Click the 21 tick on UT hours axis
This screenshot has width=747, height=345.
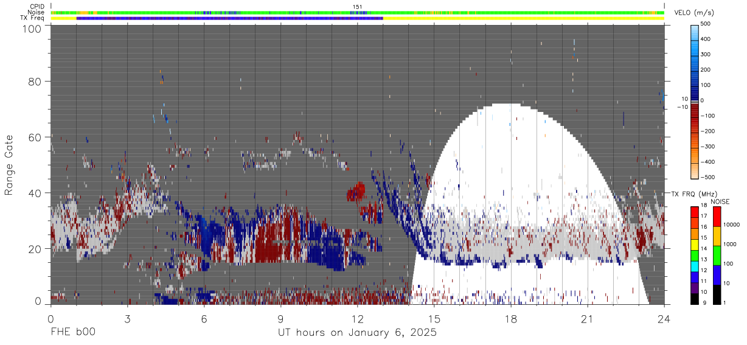587,319
